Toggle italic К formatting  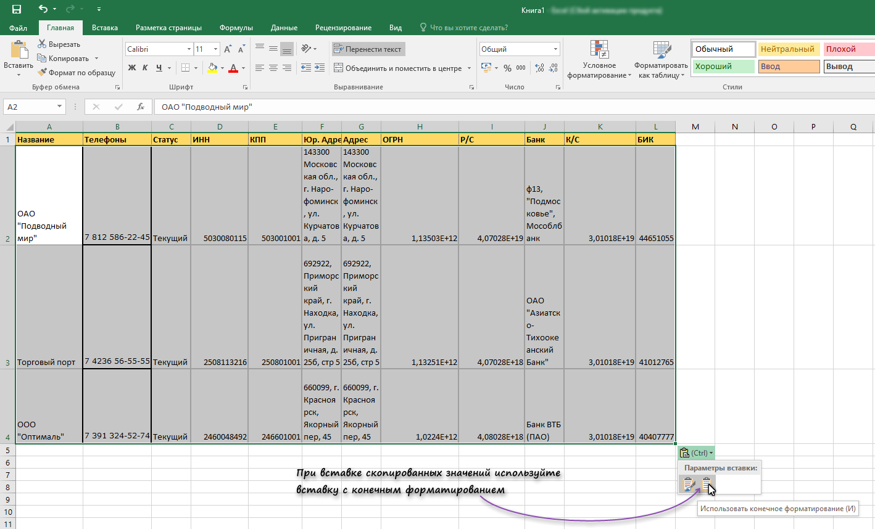pyautogui.click(x=145, y=68)
